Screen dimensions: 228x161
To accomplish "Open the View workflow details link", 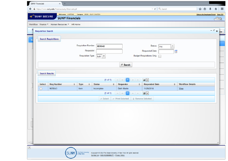I will pos(181,88).
